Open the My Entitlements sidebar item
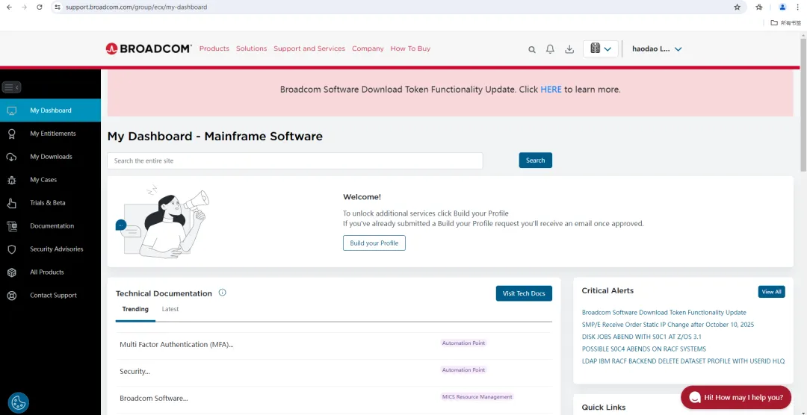 point(52,134)
